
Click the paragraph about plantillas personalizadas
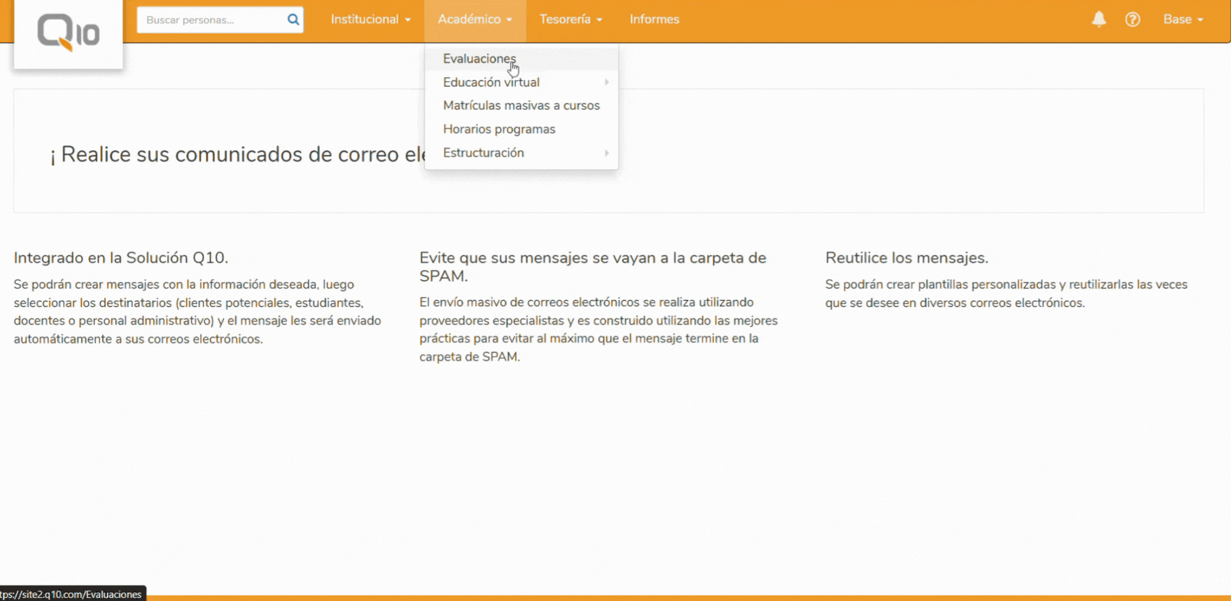(x=1006, y=293)
